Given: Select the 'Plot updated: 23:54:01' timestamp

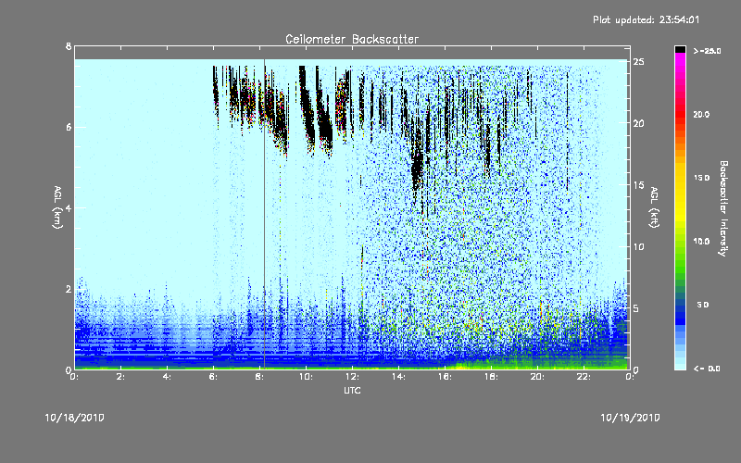Looking at the screenshot, I should (x=646, y=19).
